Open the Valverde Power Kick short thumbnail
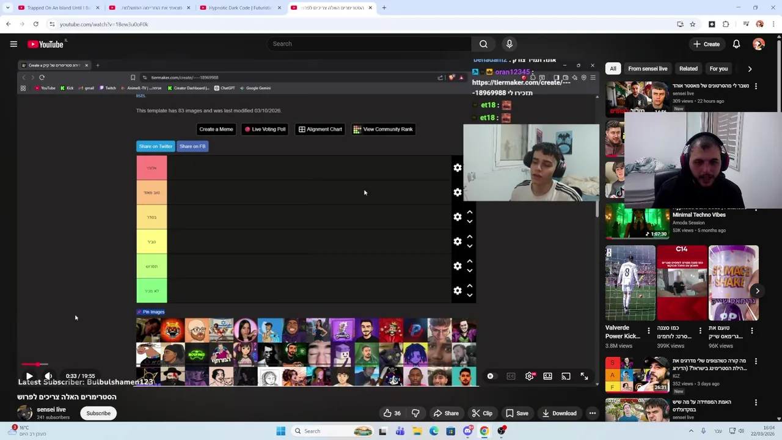The height and width of the screenshot is (440, 782). (x=630, y=283)
